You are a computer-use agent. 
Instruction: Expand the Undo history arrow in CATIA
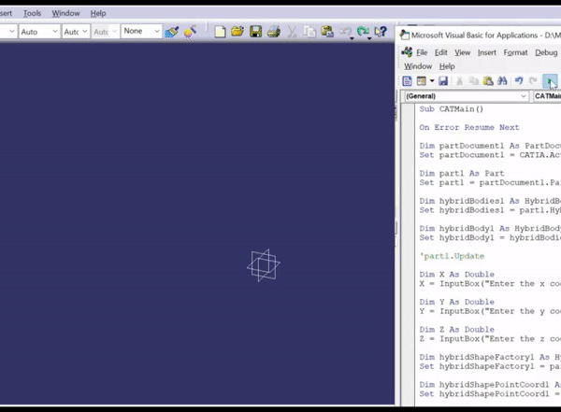pyautogui.click(x=352, y=38)
